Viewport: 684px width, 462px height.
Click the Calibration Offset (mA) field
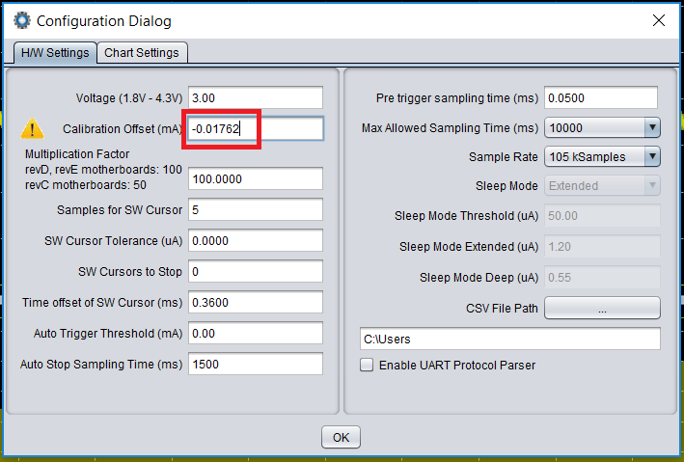click(256, 128)
